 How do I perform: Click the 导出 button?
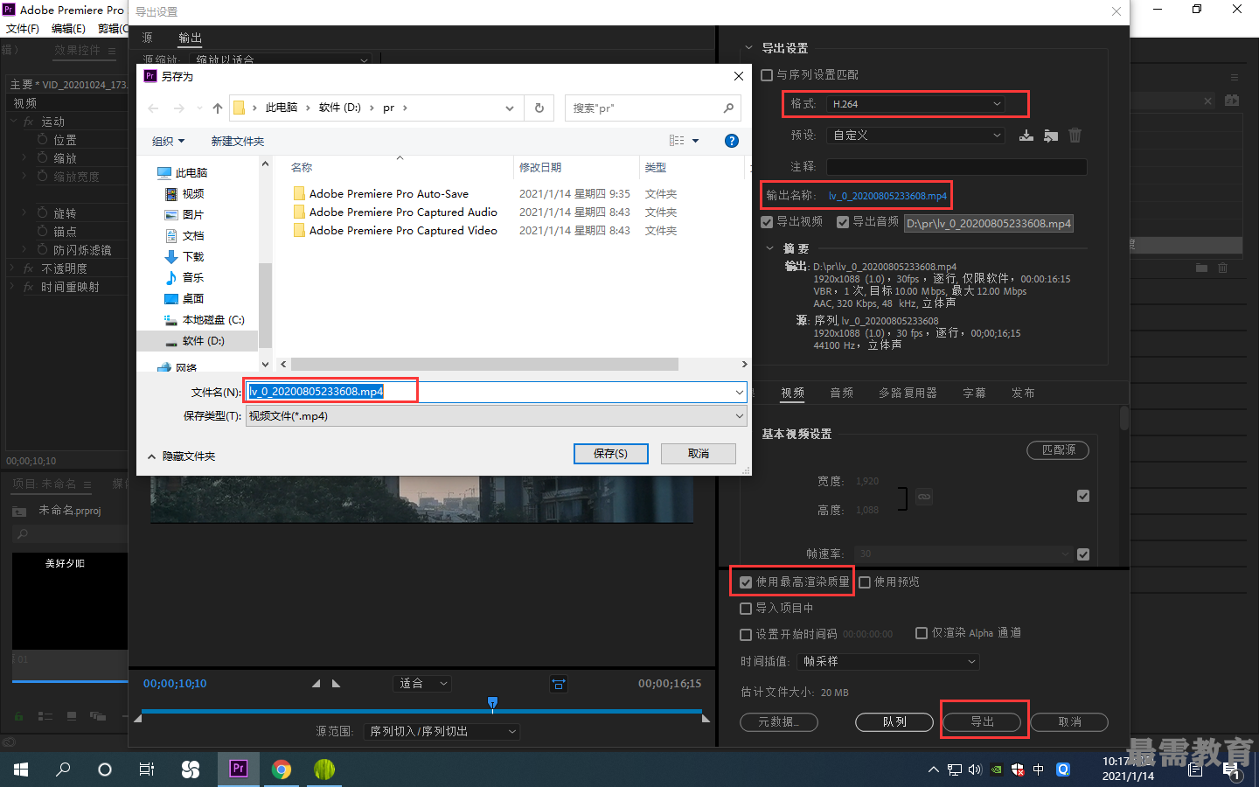(x=983, y=722)
